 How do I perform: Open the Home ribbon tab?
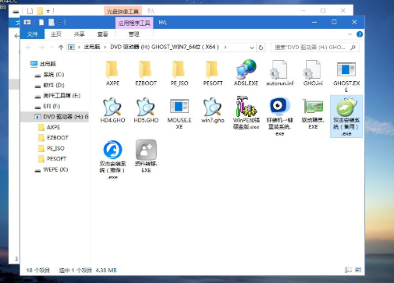pyautogui.click(x=56, y=34)
